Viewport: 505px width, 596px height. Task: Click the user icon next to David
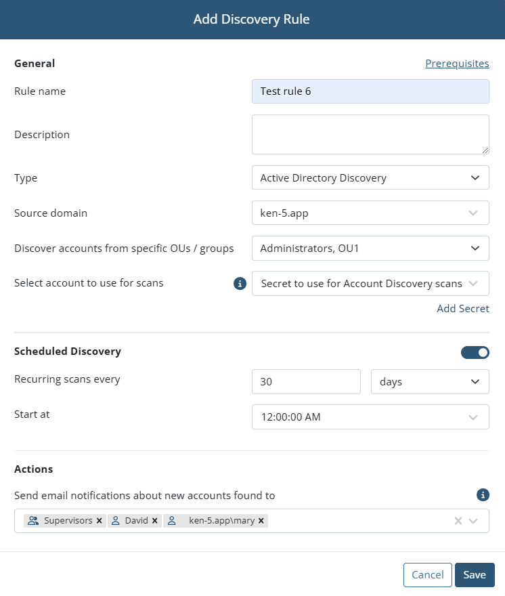[116, 521]
